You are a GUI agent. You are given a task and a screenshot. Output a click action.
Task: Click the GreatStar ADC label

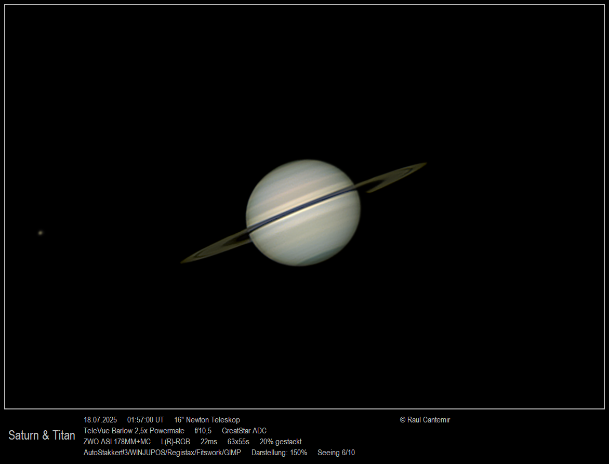click(244, 431)
